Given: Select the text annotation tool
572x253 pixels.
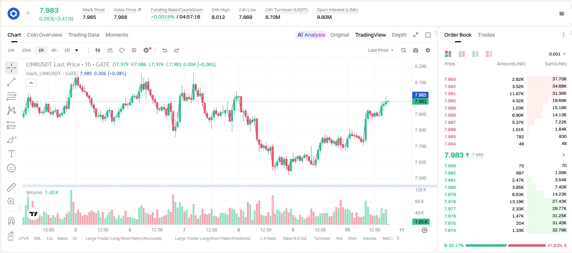Looking at the screenshot, I should [11, 154].
